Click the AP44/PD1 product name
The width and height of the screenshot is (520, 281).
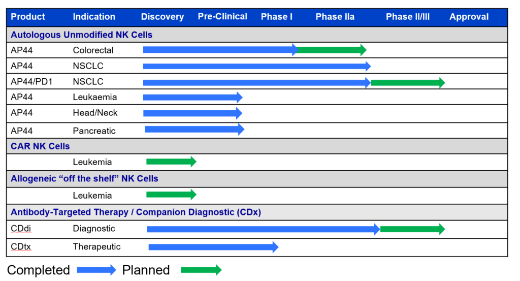point(31,81)
